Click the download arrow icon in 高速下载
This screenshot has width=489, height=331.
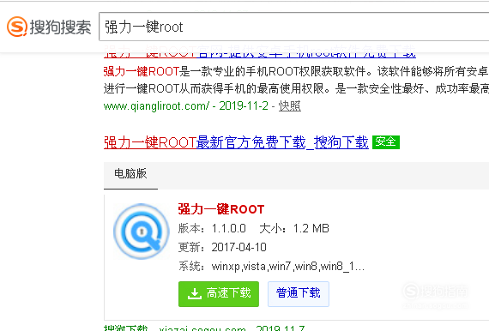click(x=195, y=293)
